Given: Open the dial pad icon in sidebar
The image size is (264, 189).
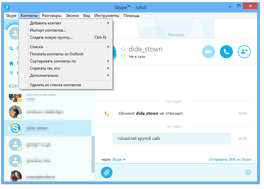Looking at the screenshot, I should coord(11,73).
